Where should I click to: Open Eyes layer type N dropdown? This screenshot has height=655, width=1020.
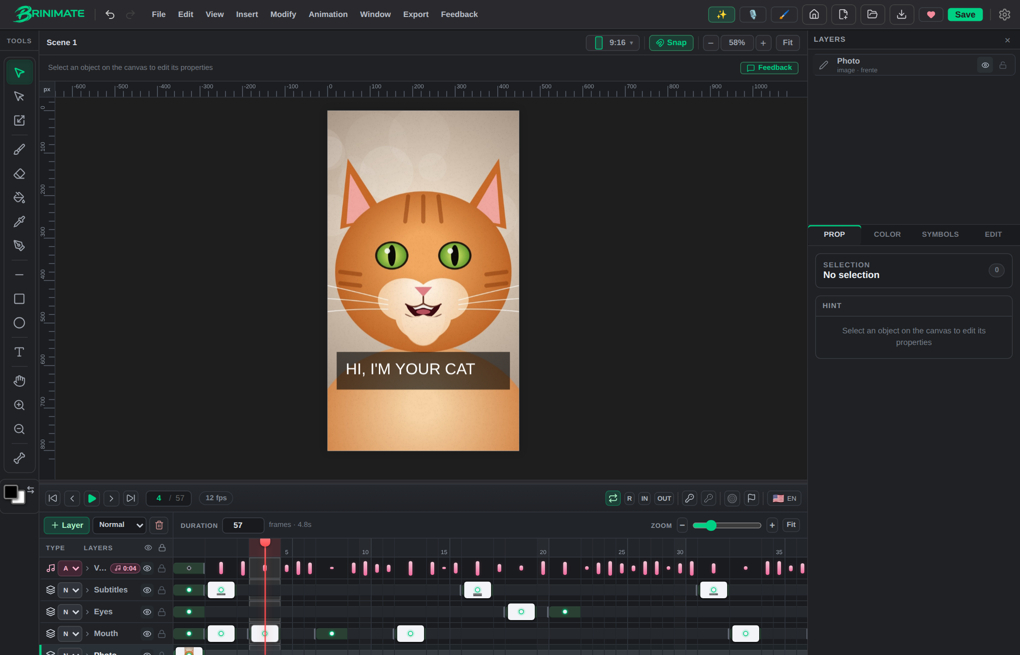coord(70,612)
